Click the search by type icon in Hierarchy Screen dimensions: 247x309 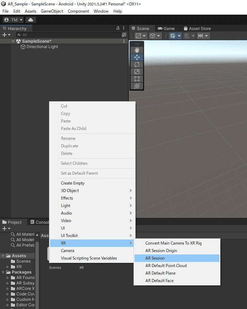(124, 35)
